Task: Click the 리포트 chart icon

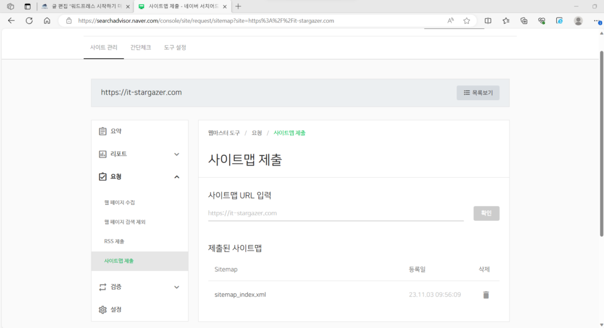Action: (103, 154)
